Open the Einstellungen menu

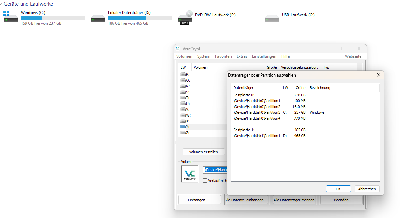(264, 56)
